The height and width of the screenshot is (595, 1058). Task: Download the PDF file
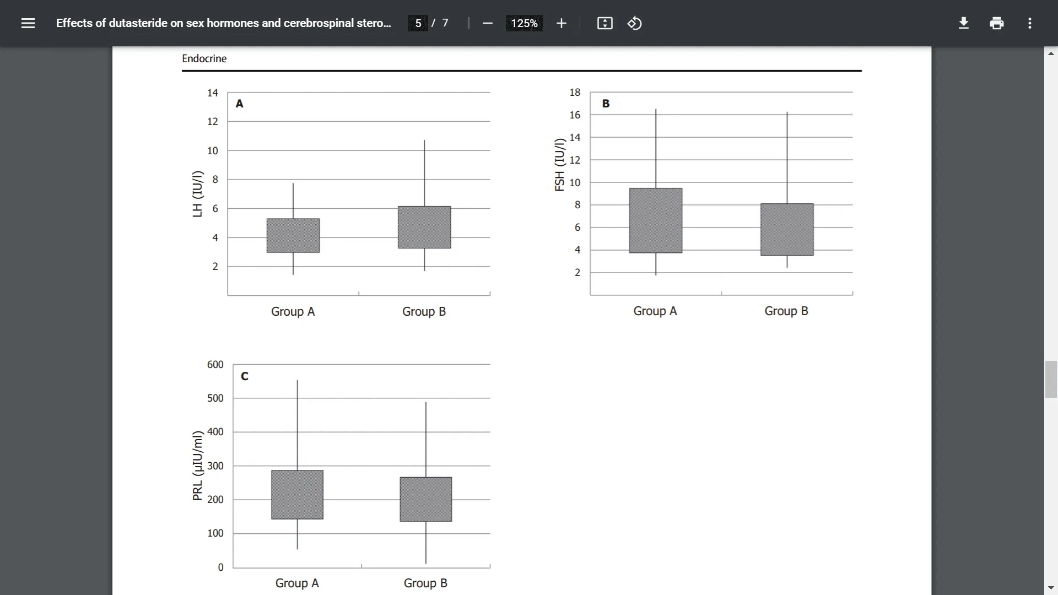963,23
